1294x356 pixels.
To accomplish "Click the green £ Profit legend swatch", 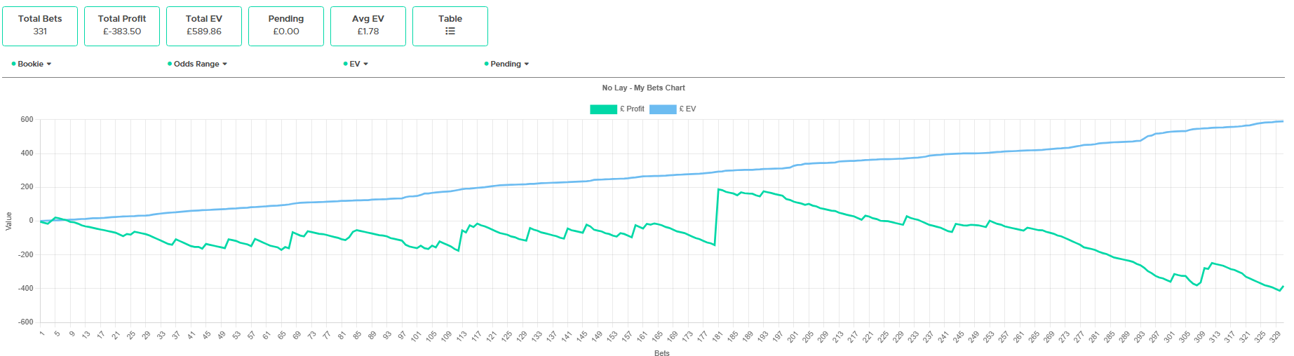I will click(603, 109).
